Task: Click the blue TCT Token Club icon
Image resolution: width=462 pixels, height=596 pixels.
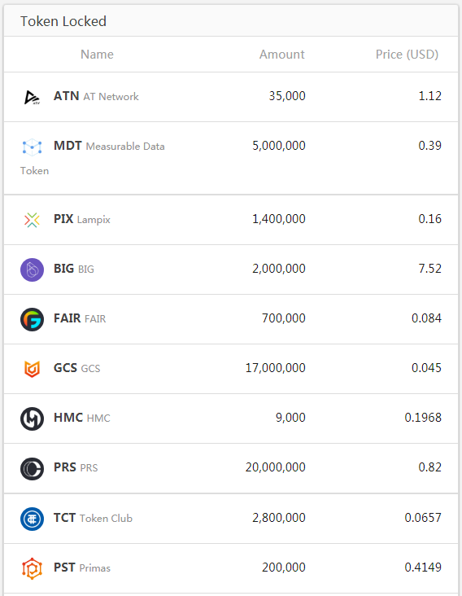Action: tap(32, 519)
